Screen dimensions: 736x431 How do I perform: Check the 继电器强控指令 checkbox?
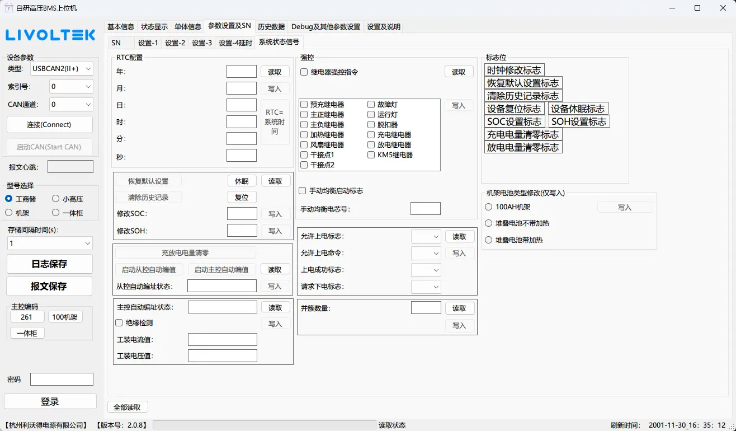coord(304,72)
